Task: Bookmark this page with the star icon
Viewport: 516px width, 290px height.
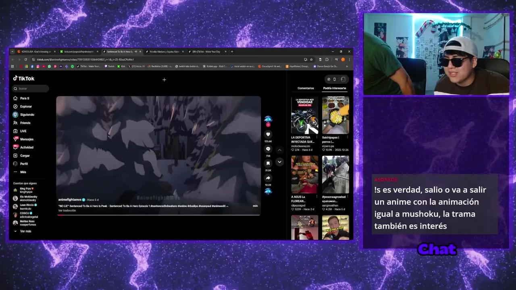Action: (311, 60)
